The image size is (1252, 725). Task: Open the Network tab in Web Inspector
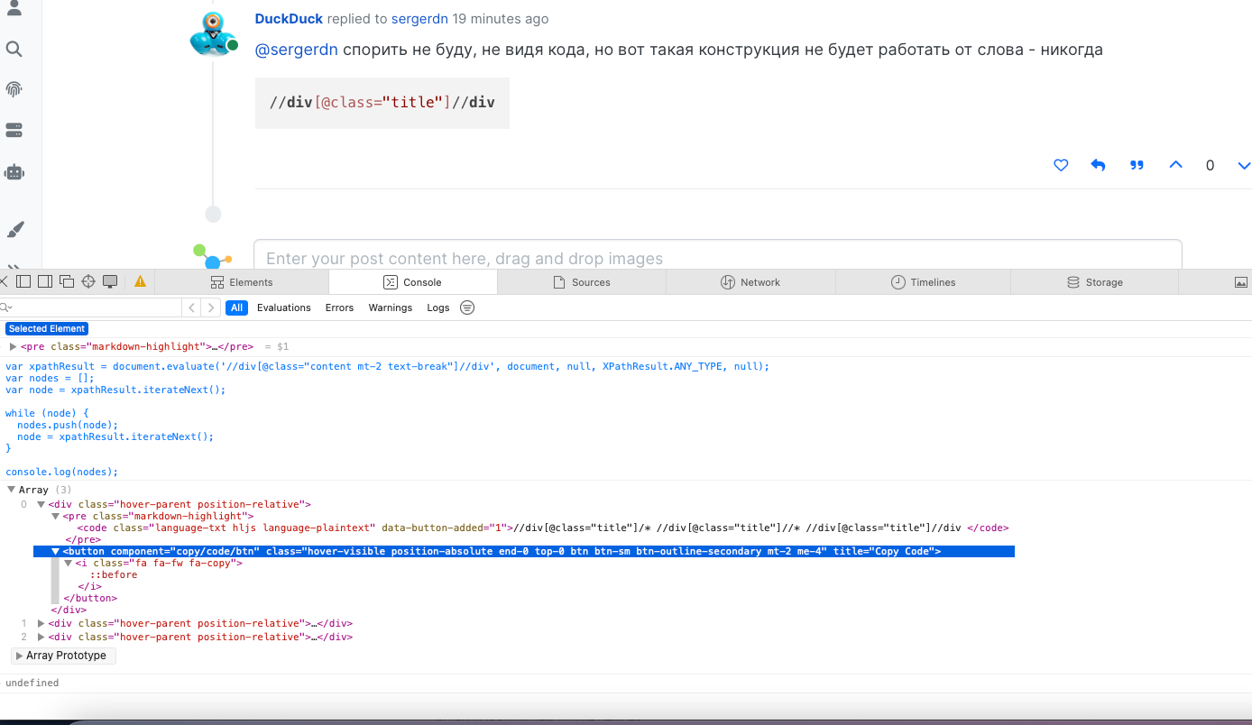click(750, 281)
